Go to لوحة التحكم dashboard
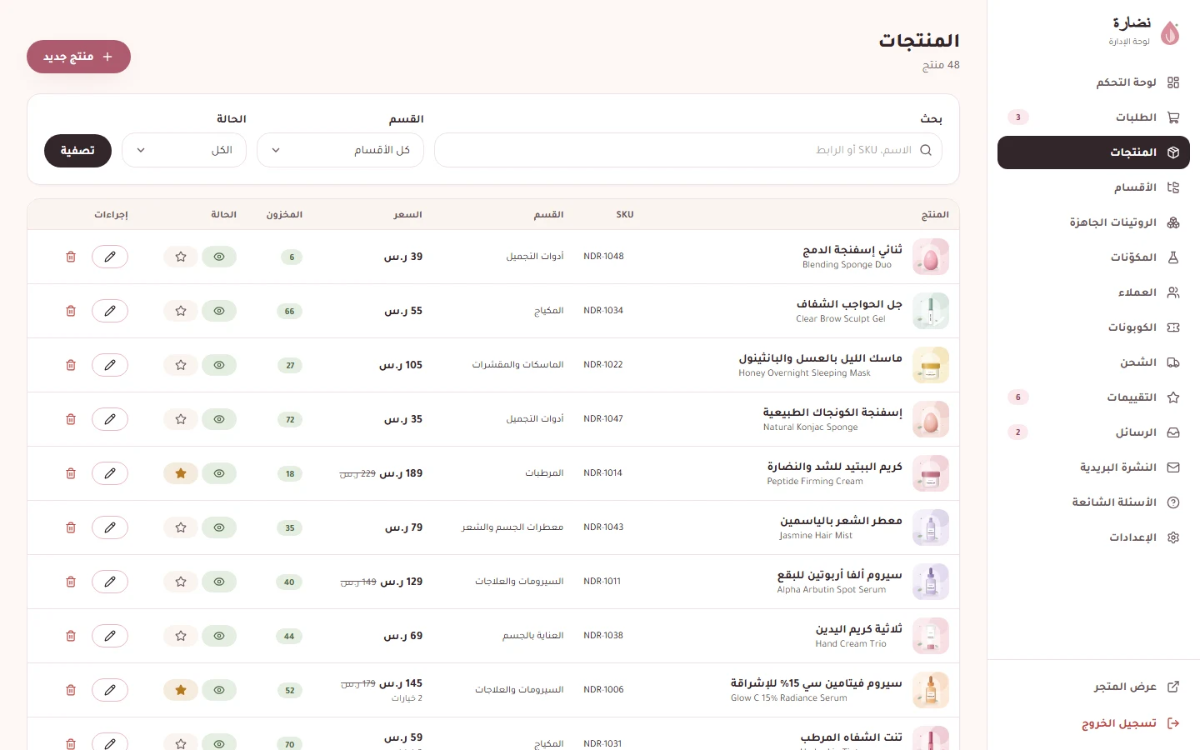 click(1093, 82)
